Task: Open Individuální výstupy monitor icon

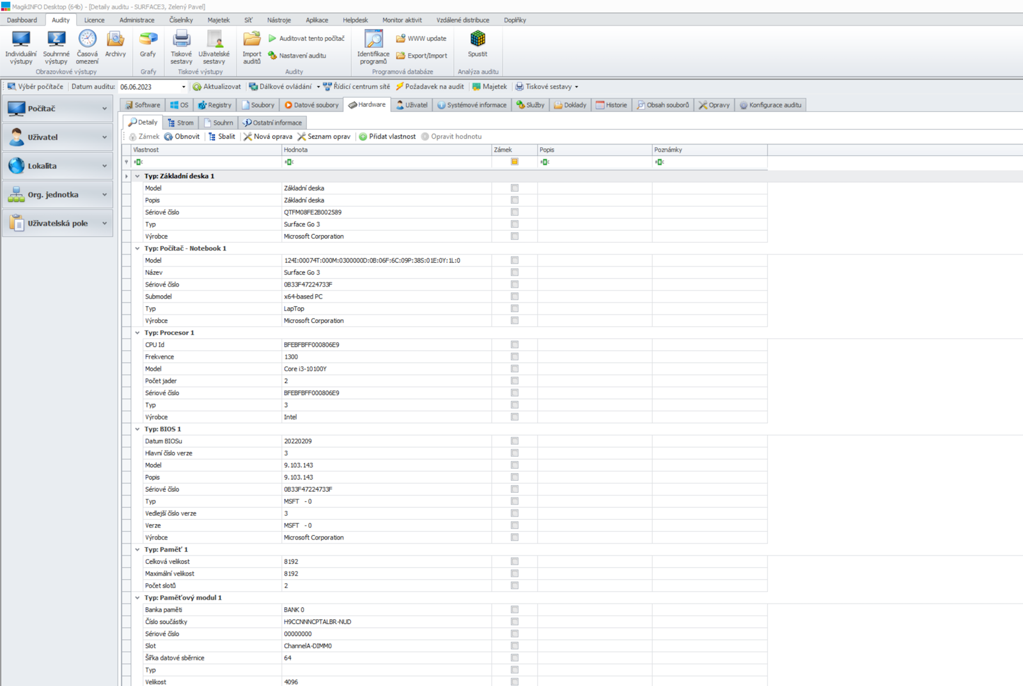Action: click(20, 40)
